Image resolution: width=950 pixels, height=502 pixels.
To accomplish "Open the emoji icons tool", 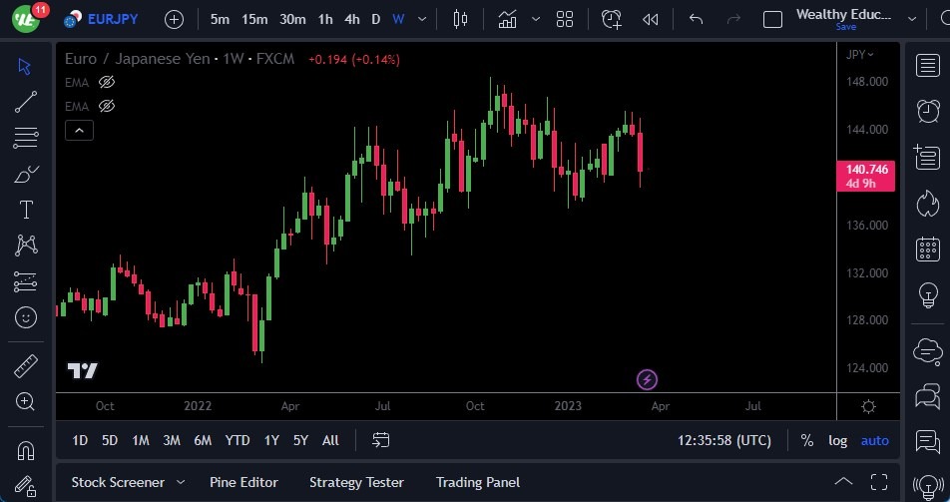I will (26, 317).
